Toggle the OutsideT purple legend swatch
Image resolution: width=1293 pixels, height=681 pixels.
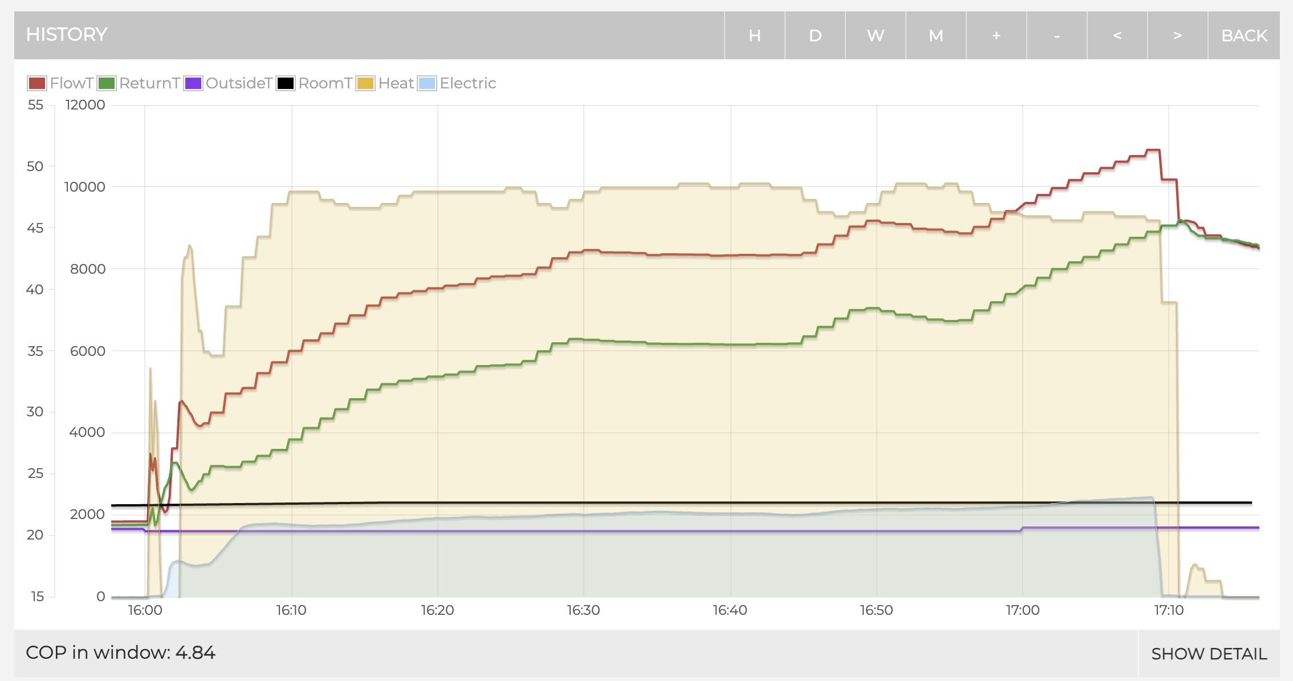coord(193,83)
